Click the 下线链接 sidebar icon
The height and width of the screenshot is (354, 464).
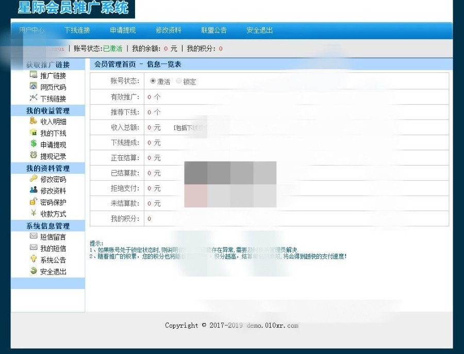[x=34, y=98]
